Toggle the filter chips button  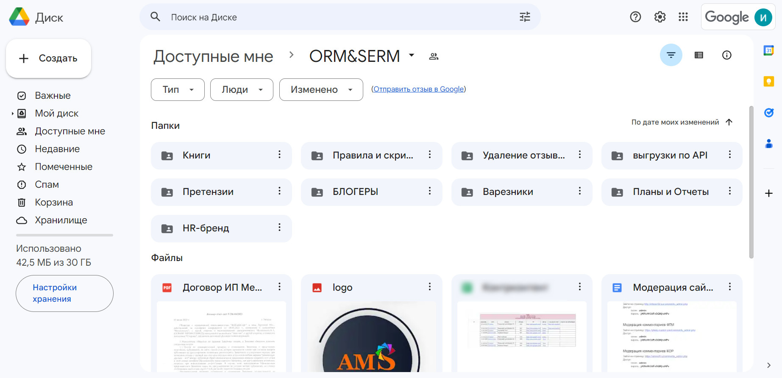671,55
